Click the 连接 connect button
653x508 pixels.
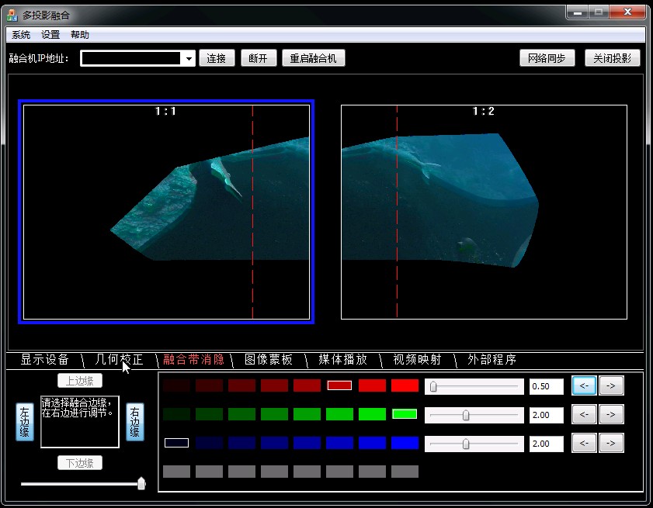(x=217, y=58)
